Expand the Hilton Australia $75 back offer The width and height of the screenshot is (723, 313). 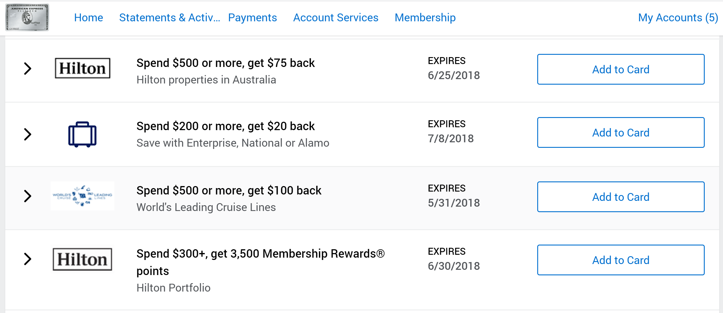pyautogui.click(x=28, y=69)
